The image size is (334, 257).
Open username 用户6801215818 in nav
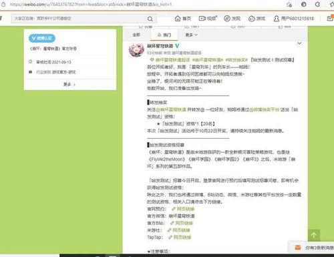coord(297,19)
